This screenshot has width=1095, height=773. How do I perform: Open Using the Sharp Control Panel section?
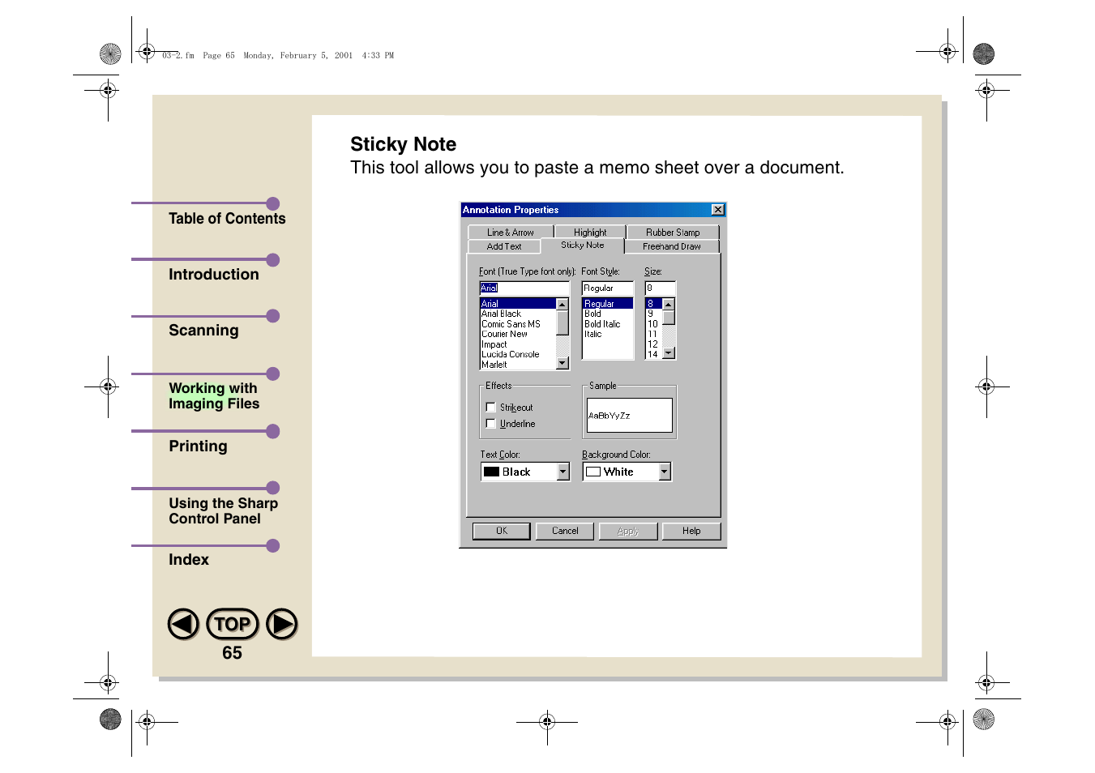pyautogui.click(x=224, y=511)
